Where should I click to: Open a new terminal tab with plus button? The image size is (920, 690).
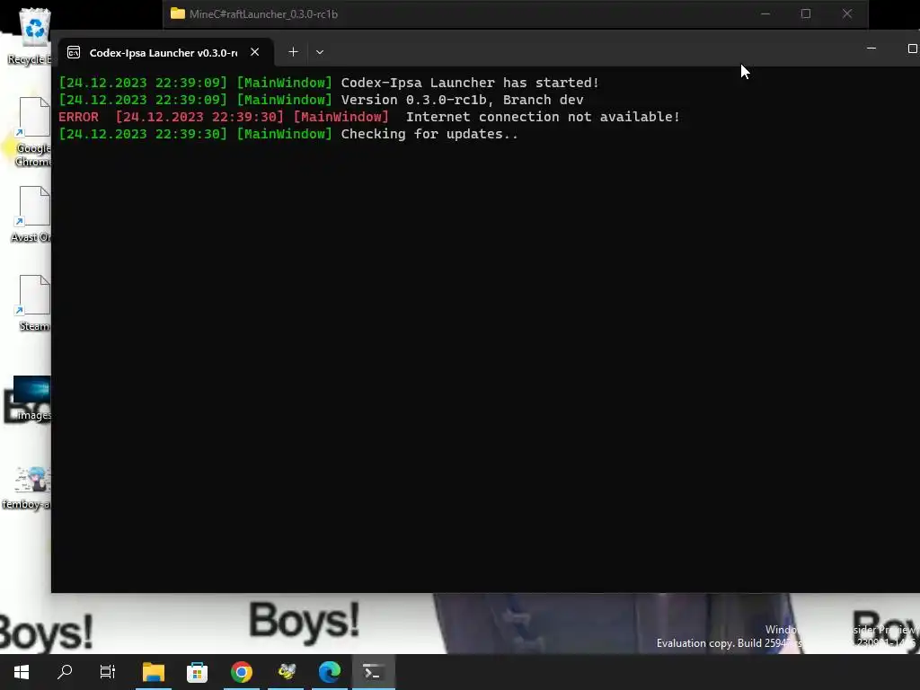[293, 52]
